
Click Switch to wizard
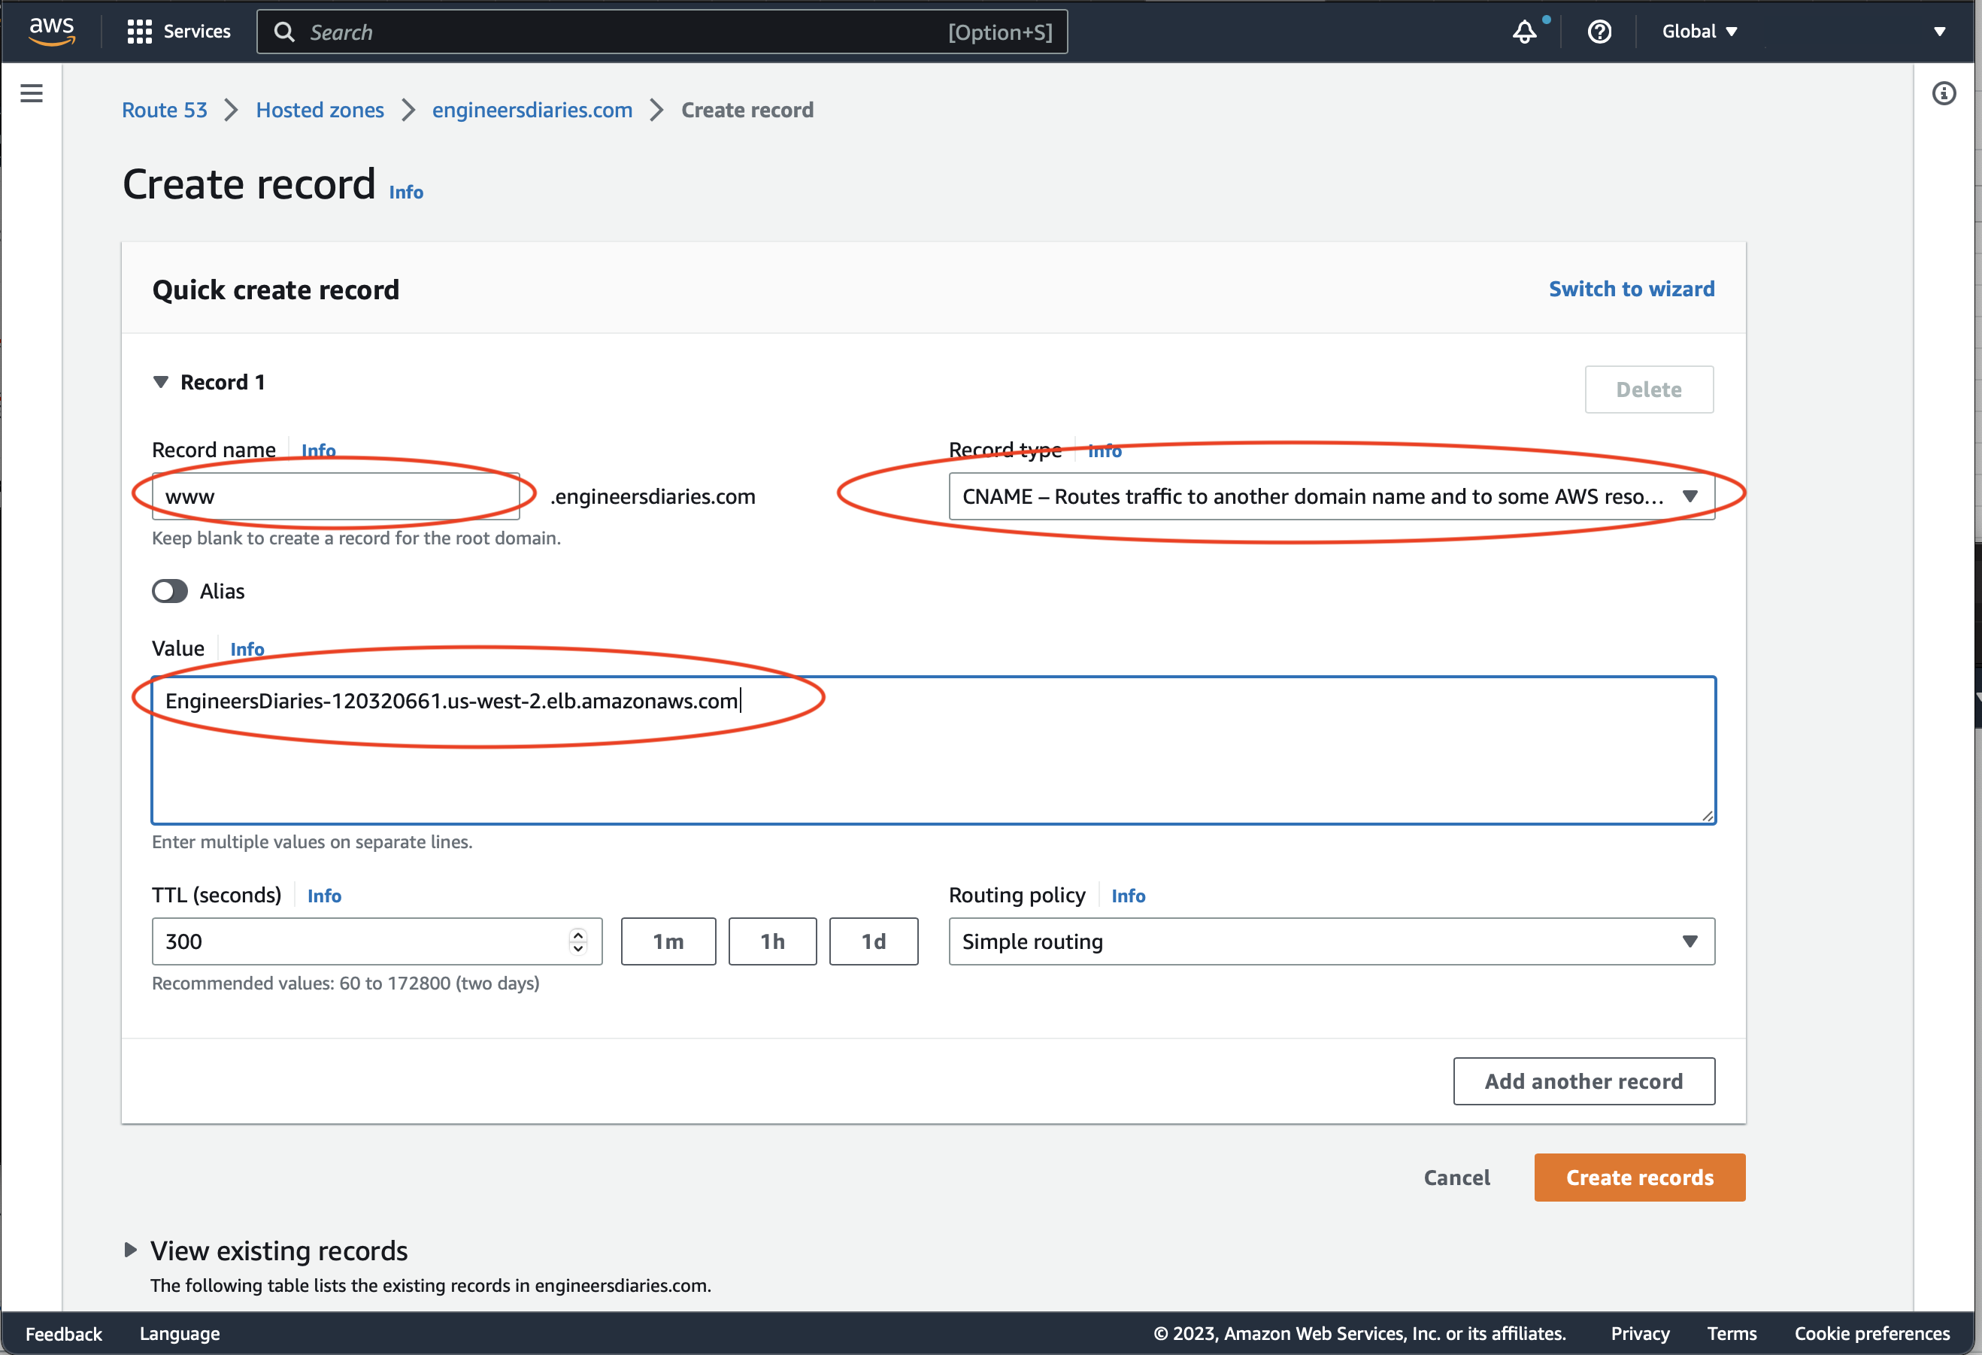[1631, 289]
